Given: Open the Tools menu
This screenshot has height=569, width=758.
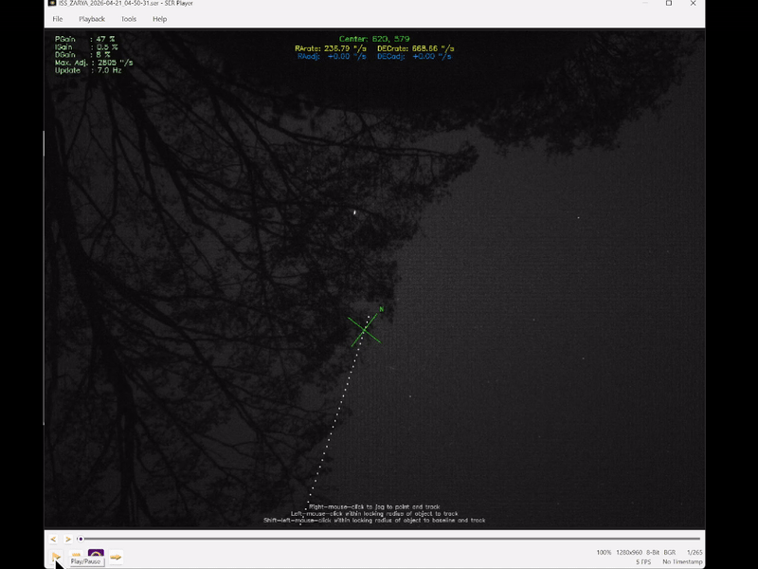Looking at the screenshot, I should click(129, 19).
